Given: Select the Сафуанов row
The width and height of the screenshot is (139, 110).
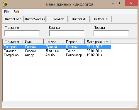Looking at the screenshot, I should (x=57, y=55).
